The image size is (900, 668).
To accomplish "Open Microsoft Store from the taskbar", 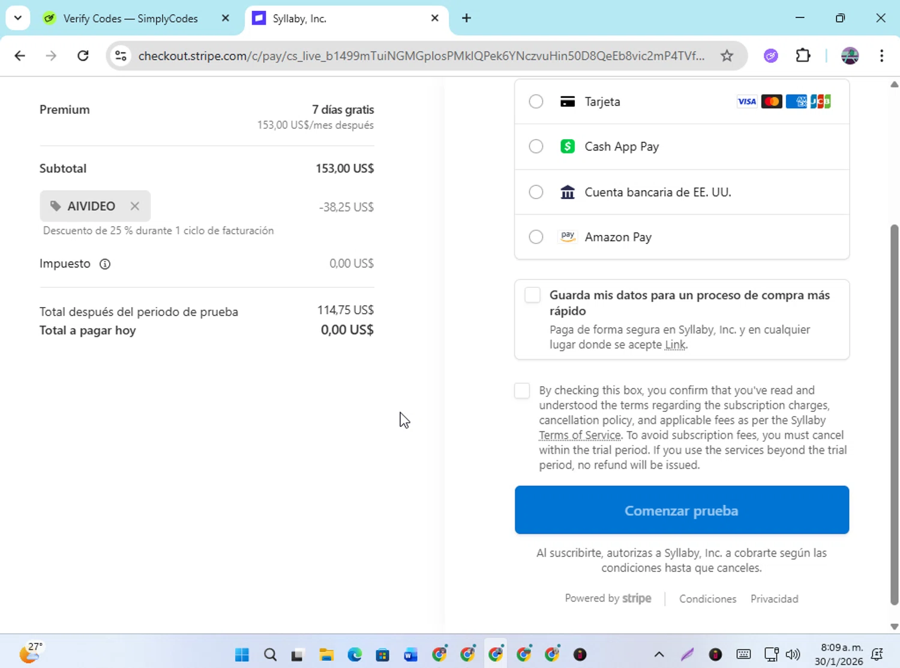I will point(383,654).
